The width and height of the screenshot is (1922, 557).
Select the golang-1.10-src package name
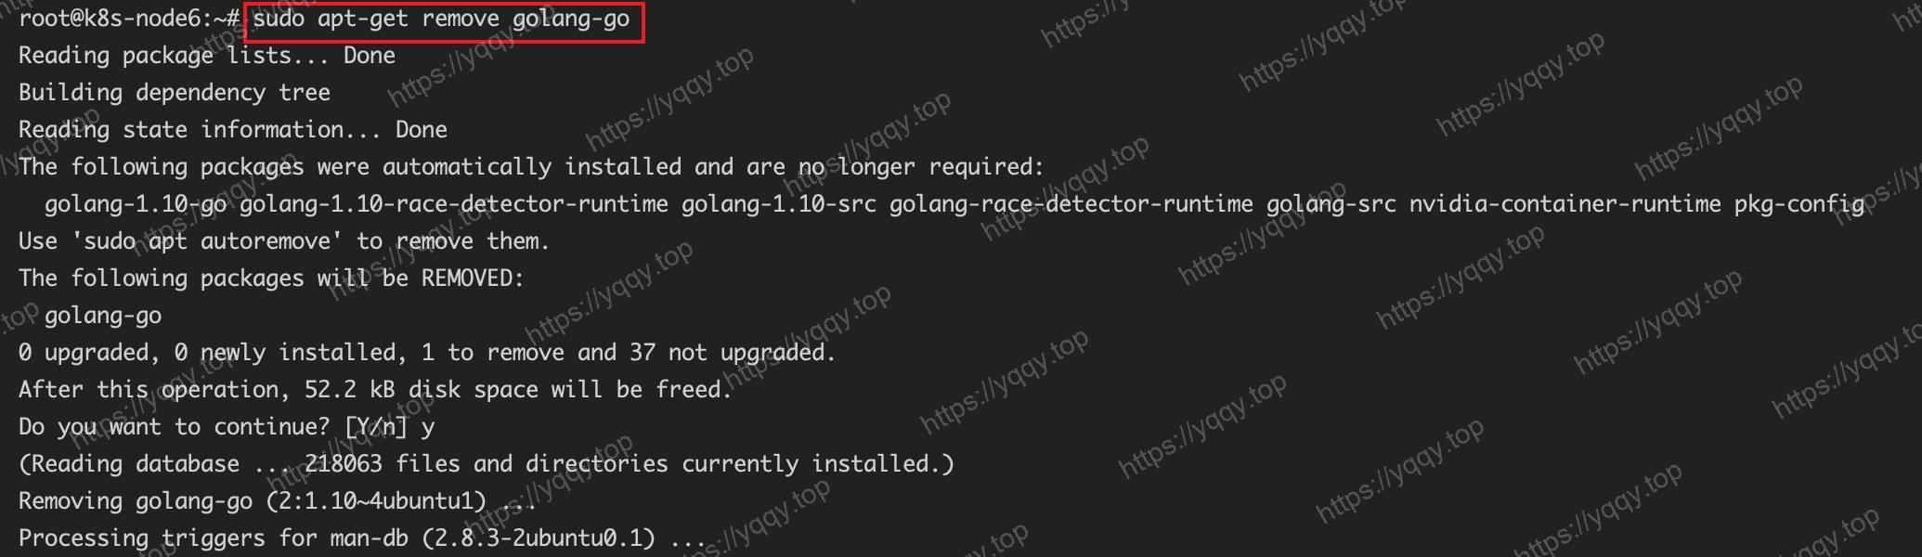click(779, 204)
